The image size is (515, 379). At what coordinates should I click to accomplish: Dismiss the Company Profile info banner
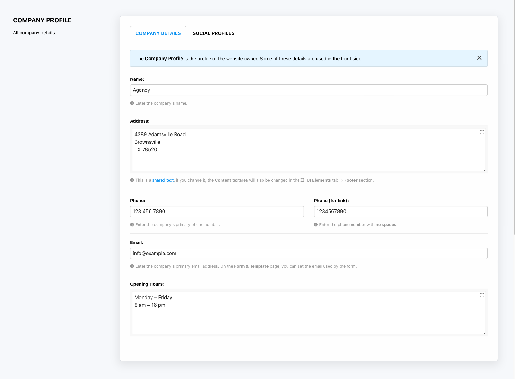[x=479, y=58]
